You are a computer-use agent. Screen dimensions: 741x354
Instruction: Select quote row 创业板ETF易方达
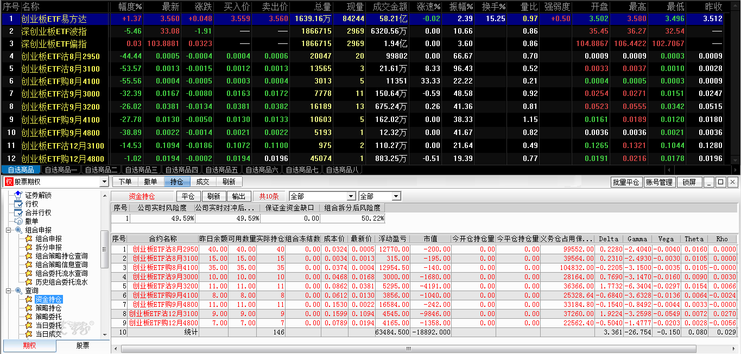362,18
